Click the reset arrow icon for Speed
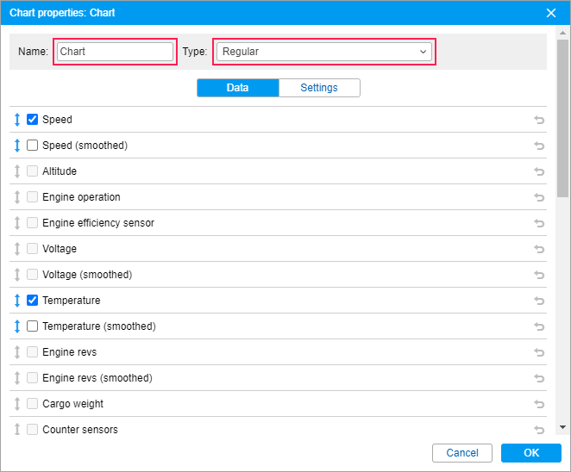The height and width of the screenshot is (472, 571). point(539,120)
